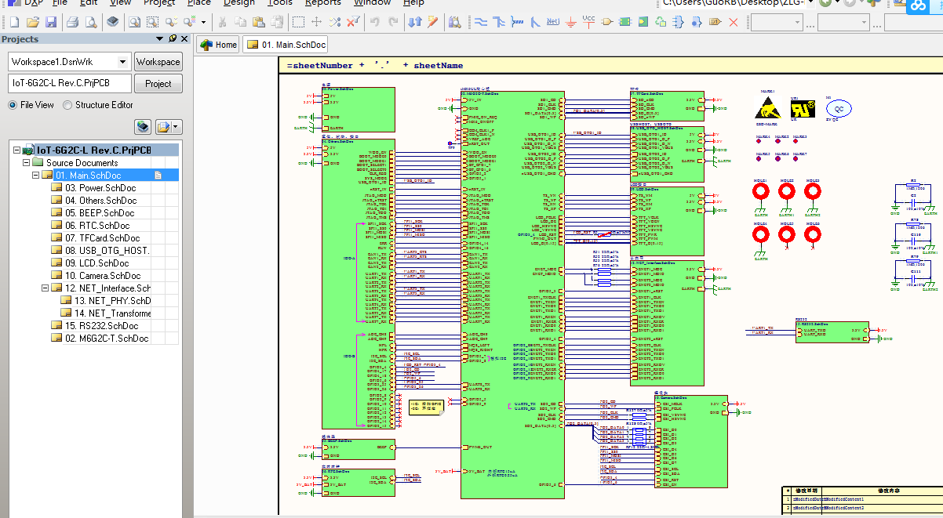Screen dimensions: 943x518
Task: Click the red X Place No ERC icon
Action: (734, 22)
